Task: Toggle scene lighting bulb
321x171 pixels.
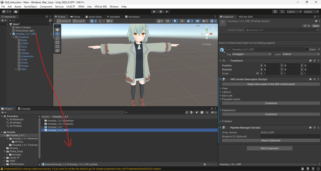Action: click(175, 21)
